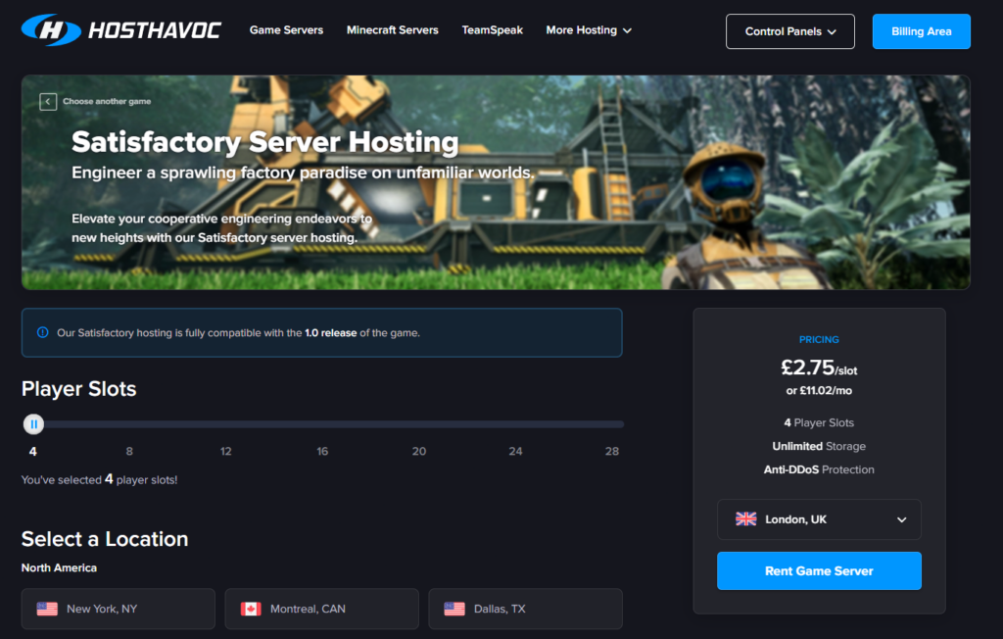Select the Montreal, CAN location card

pyautogui.click(x=321, y=609)
